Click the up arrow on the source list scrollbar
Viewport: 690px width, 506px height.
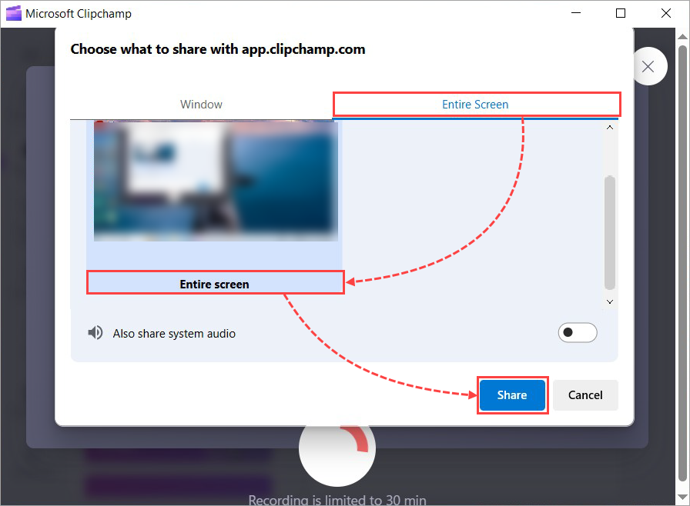[x=609, y=127]
